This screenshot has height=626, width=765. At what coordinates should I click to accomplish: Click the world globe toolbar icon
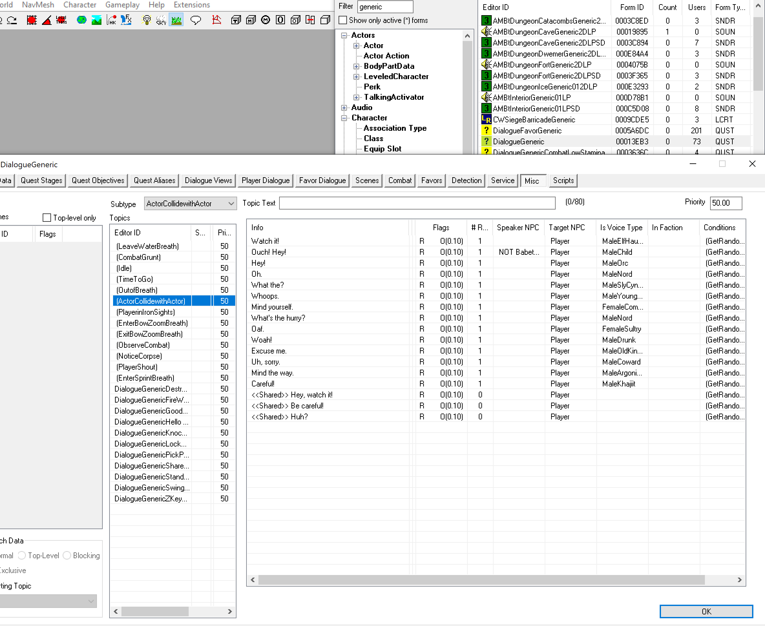tap(81, 20)
